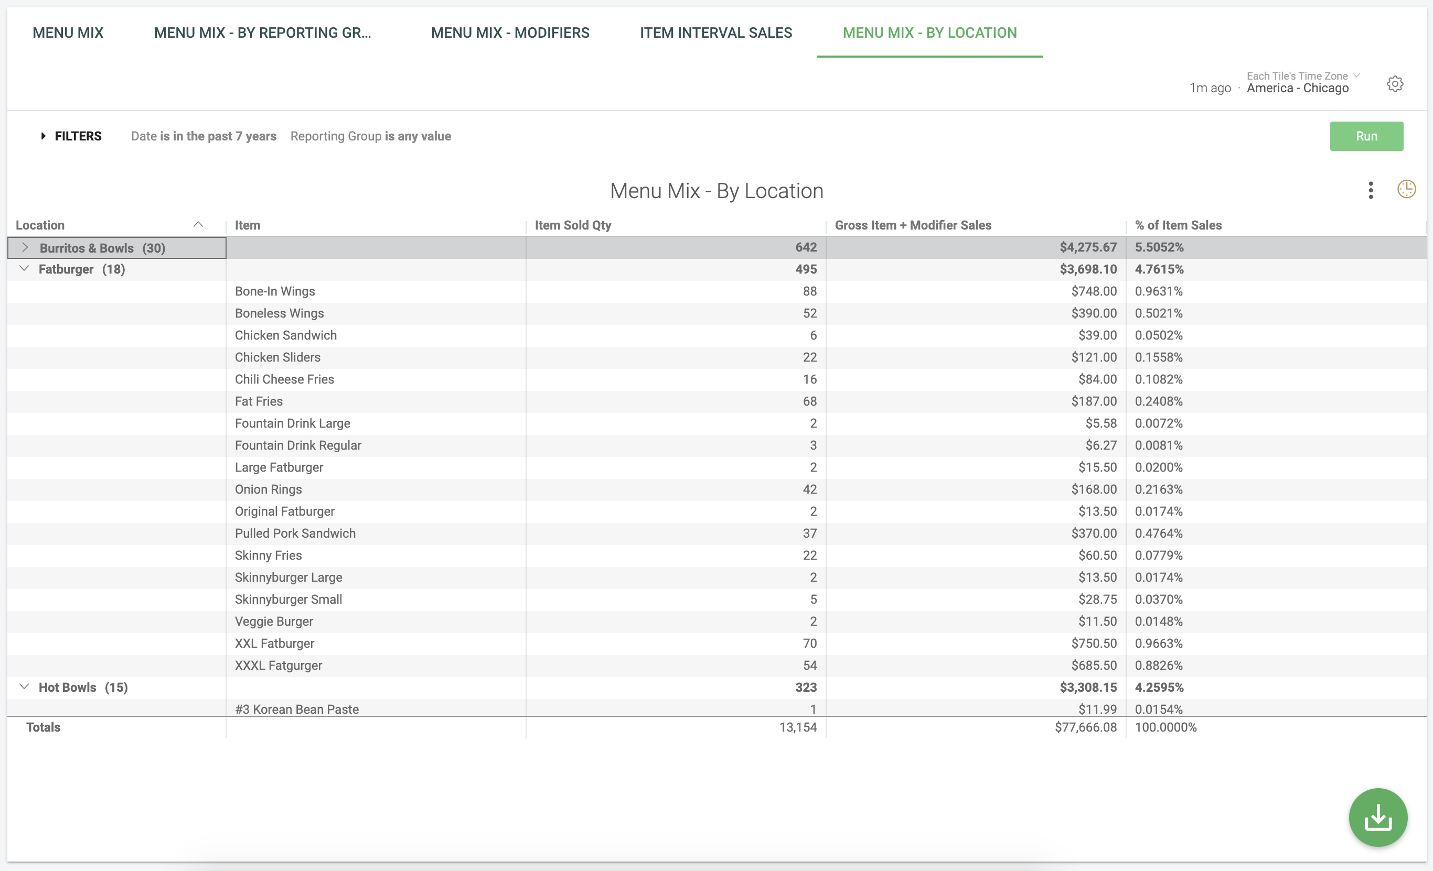1433x871 pixels.
Task: Collapse the Fatburger group
Action: [x=24, y=268]
